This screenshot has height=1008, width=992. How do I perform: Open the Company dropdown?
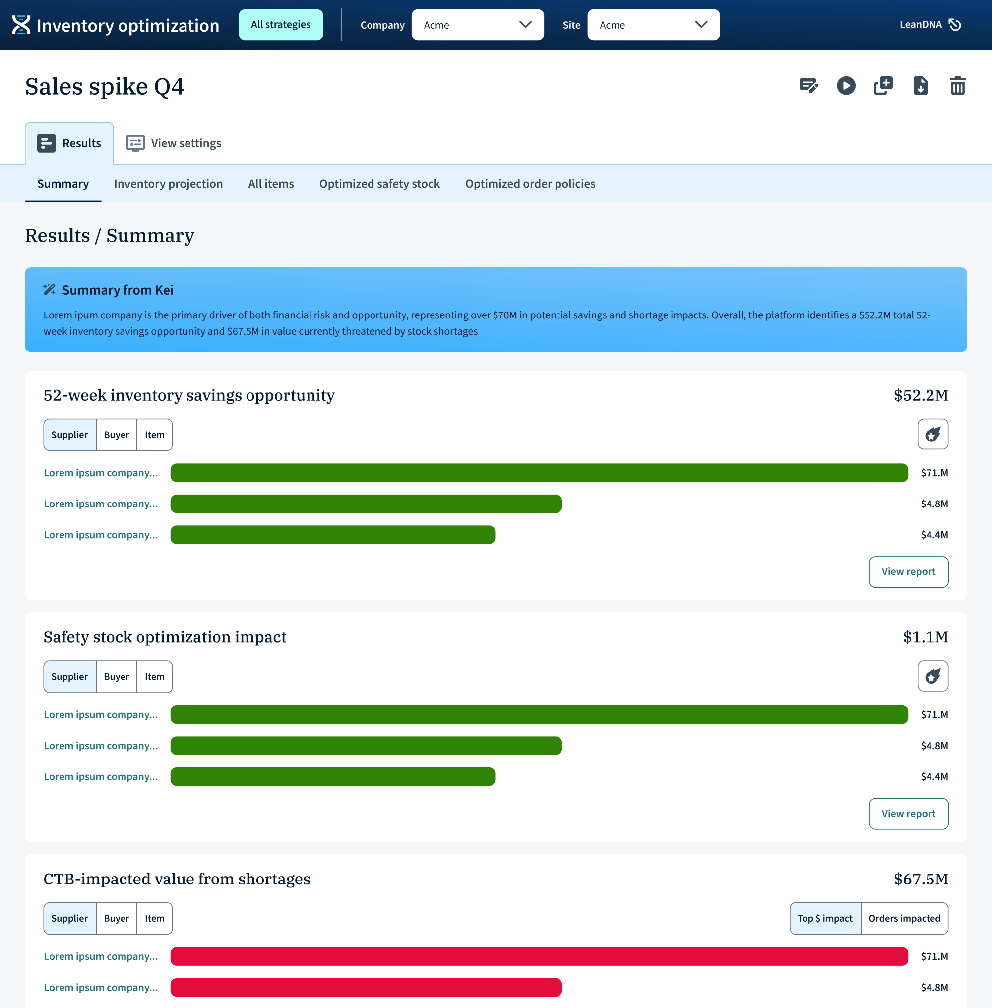[478, 25]
